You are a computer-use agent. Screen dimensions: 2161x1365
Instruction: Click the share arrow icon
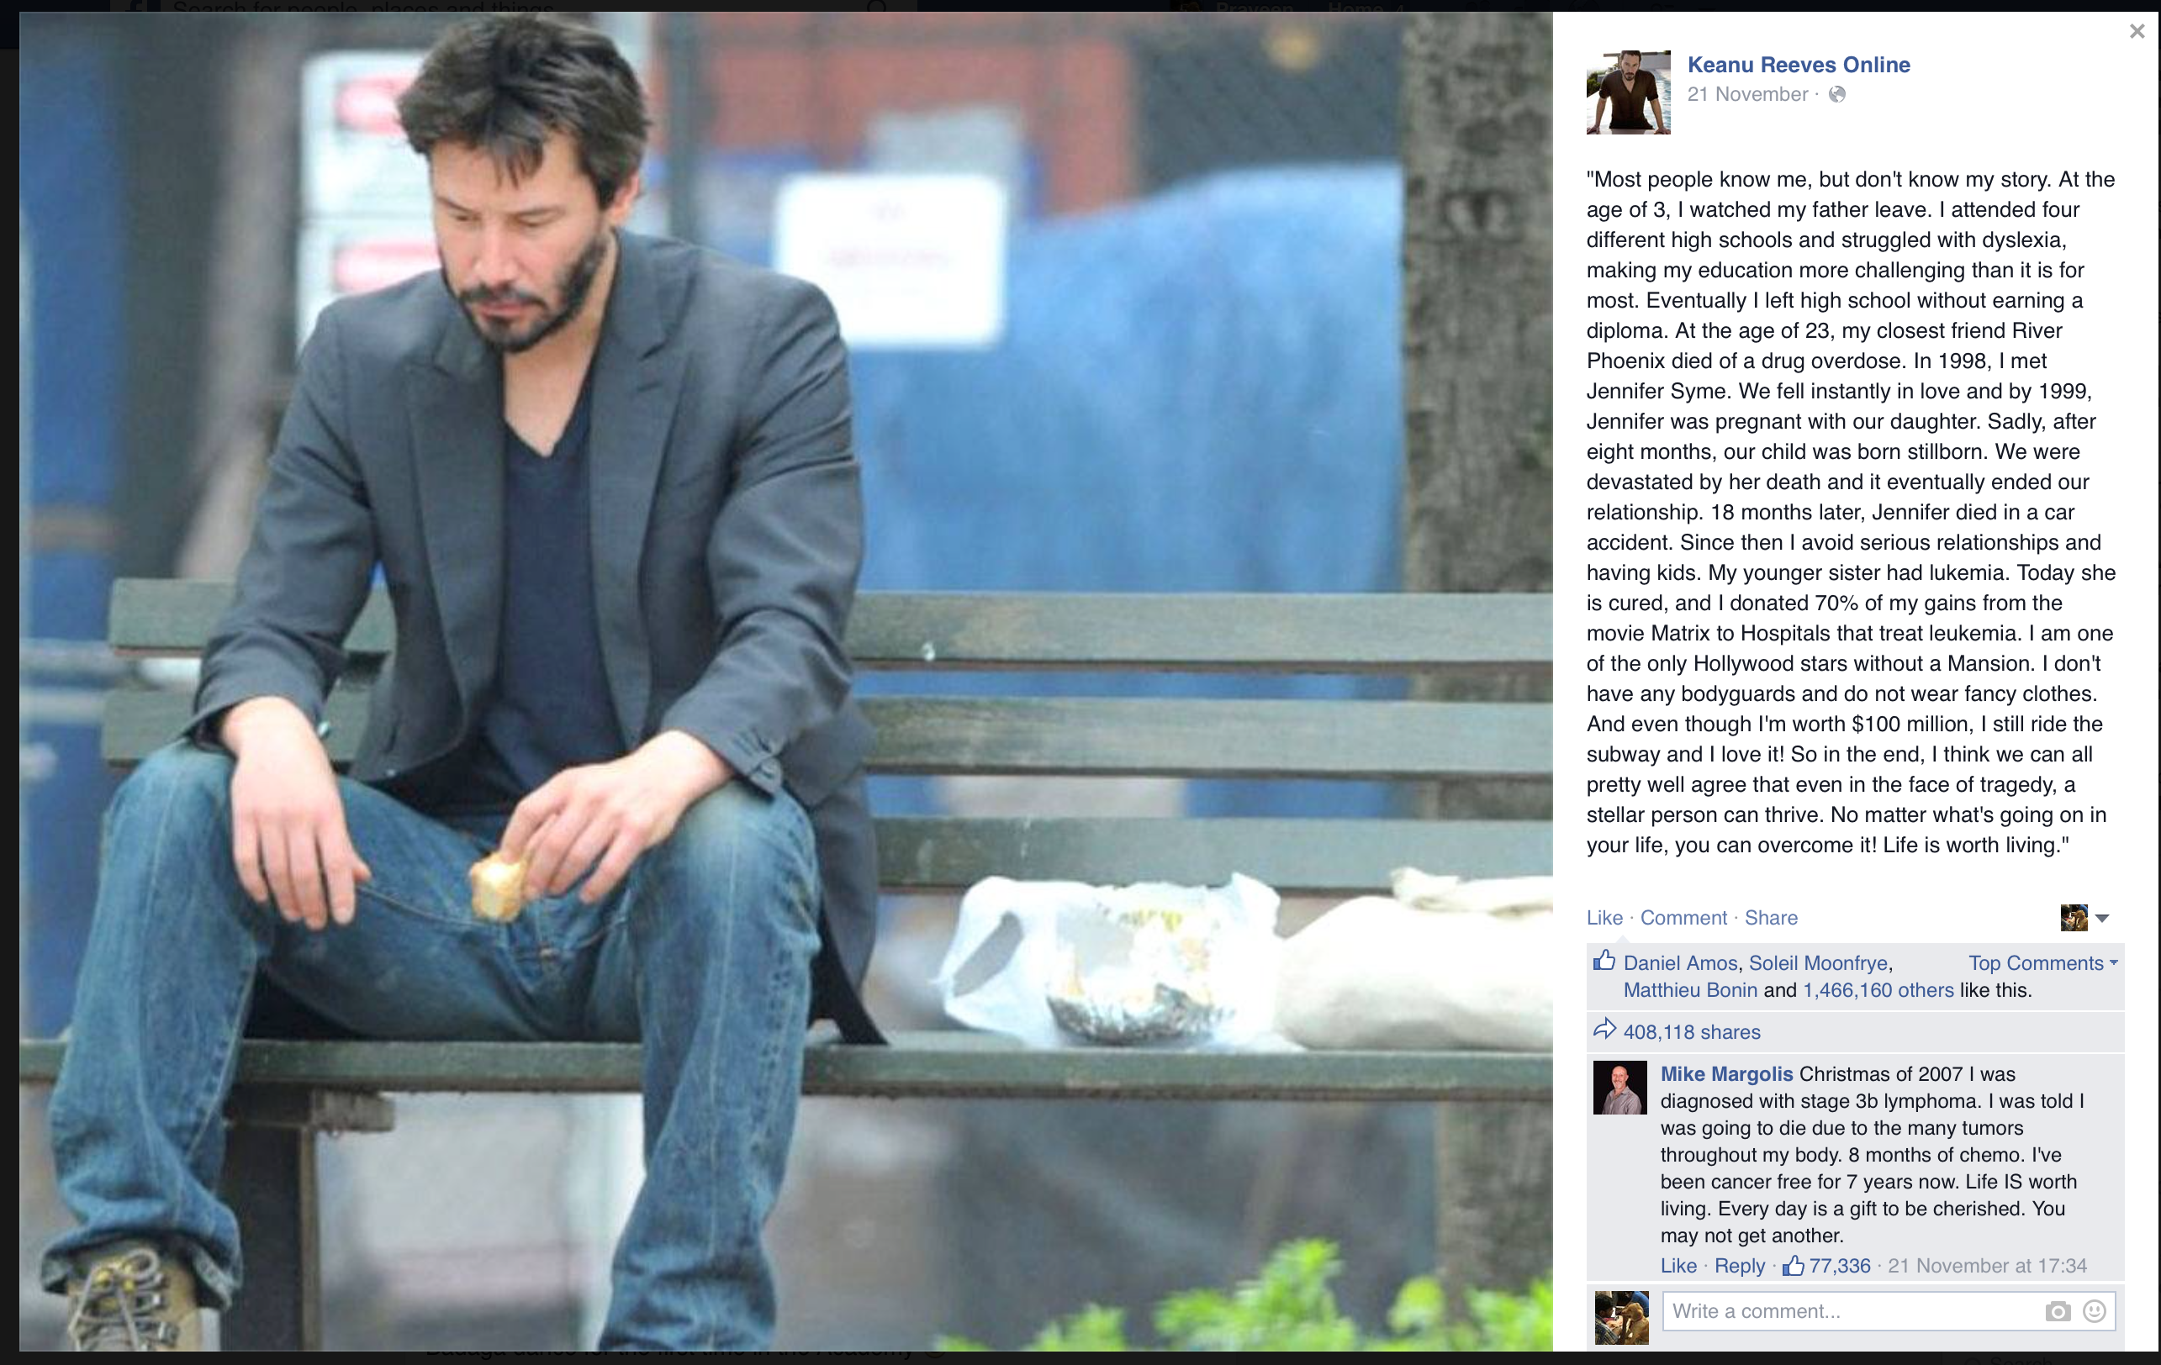coord(1604,1030)
